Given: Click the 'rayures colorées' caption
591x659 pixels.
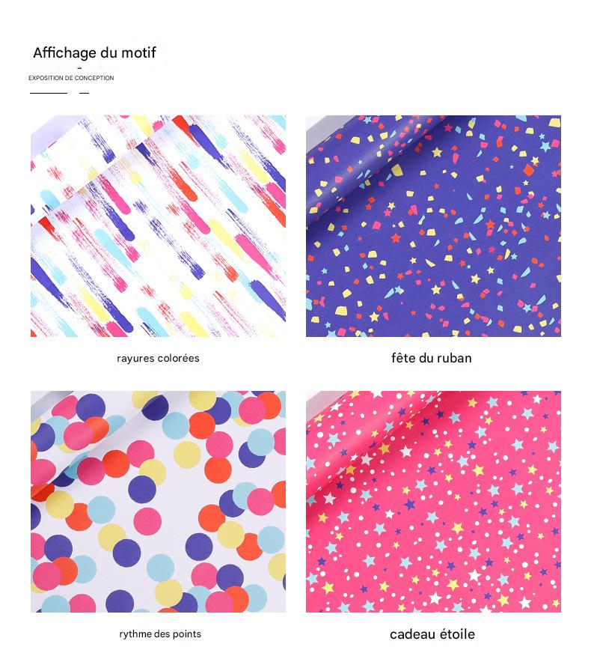Looking at the screenshot, I should [158, 358].
